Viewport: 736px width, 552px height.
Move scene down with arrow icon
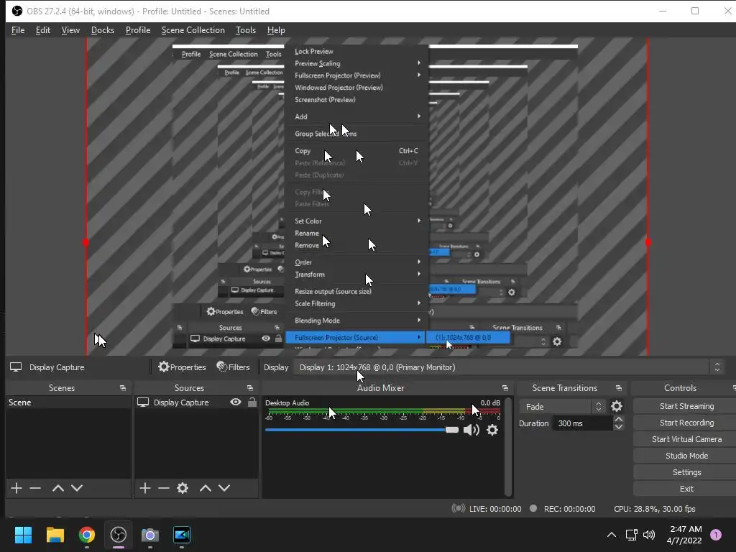[x=77, y=488]
